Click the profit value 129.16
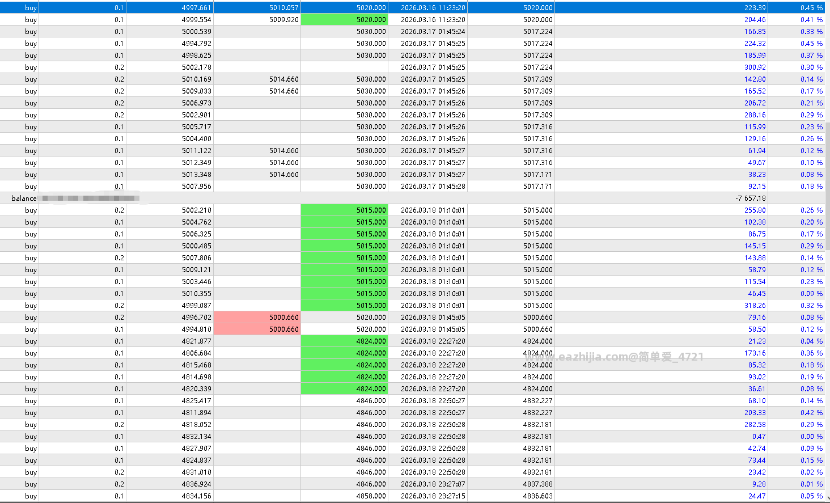The image size is (830, 503). pyautogui.click(x=755, y=139)
